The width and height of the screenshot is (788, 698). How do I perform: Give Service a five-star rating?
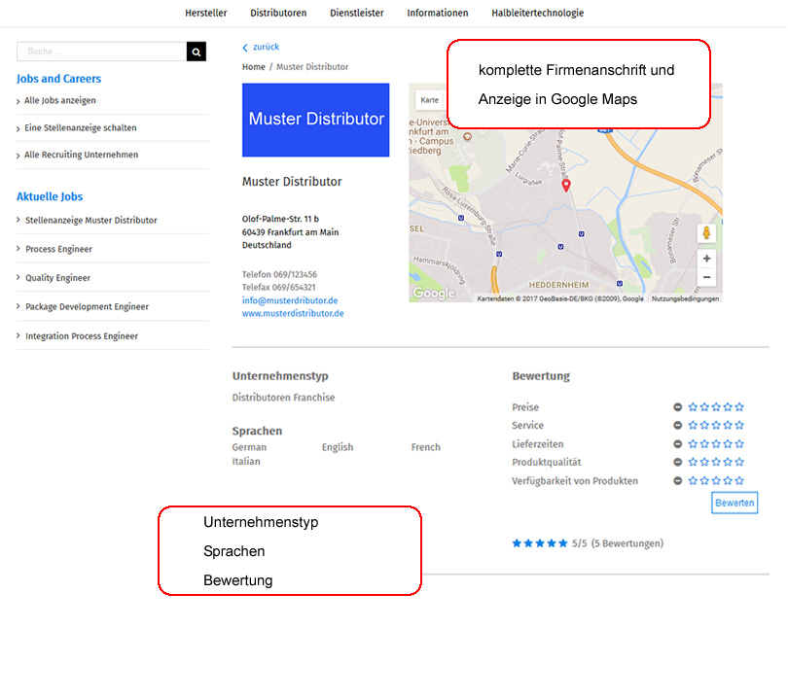point(739,426)
